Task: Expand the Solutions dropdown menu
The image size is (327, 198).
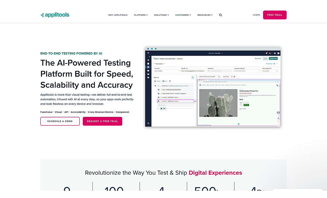Action: pos(161,15)
